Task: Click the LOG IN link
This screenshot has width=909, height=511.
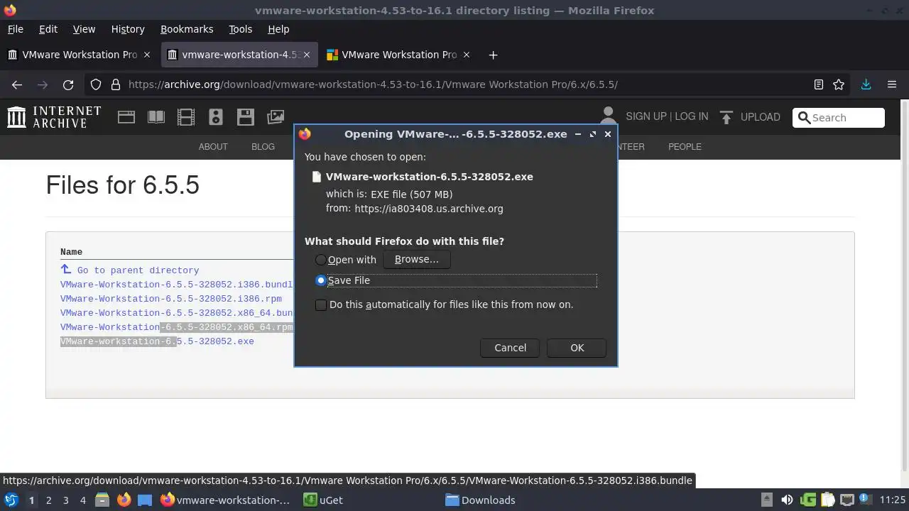Action: pyautogui.click(x=692, y=116)
